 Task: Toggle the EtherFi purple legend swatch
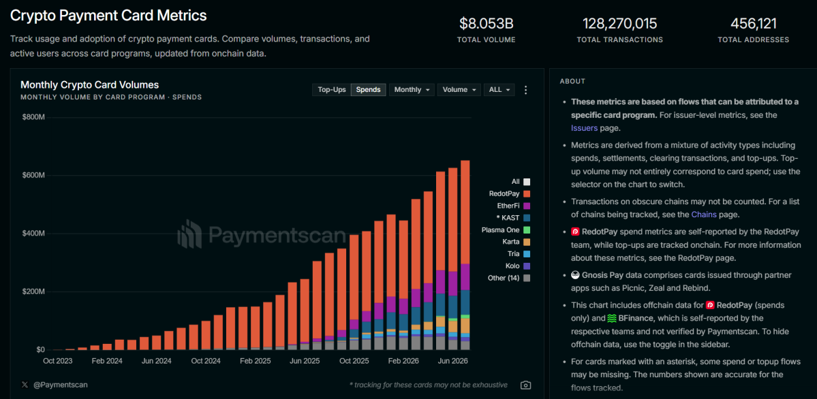point(527,206)
